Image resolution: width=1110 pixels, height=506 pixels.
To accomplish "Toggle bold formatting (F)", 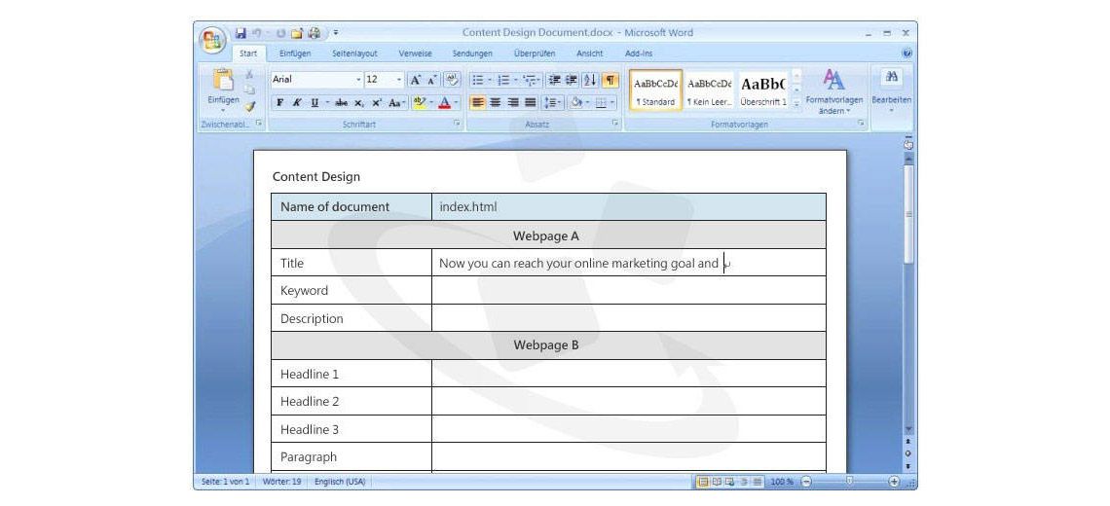I will coord(280,102).
